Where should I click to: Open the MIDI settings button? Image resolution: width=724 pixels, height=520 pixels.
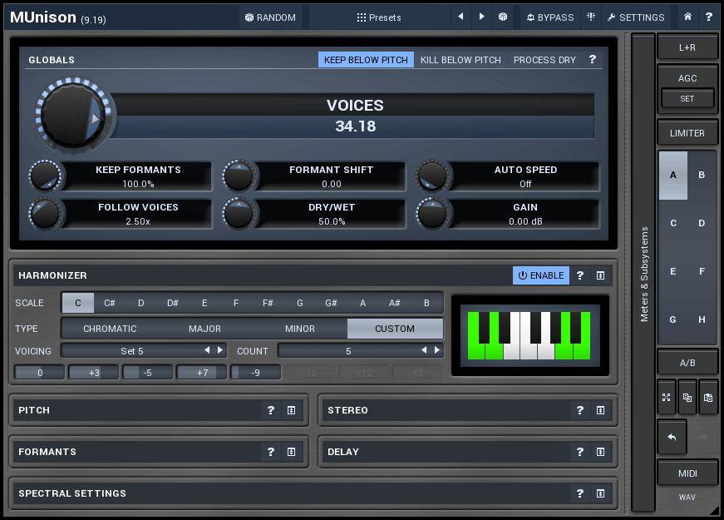[687, 473]
